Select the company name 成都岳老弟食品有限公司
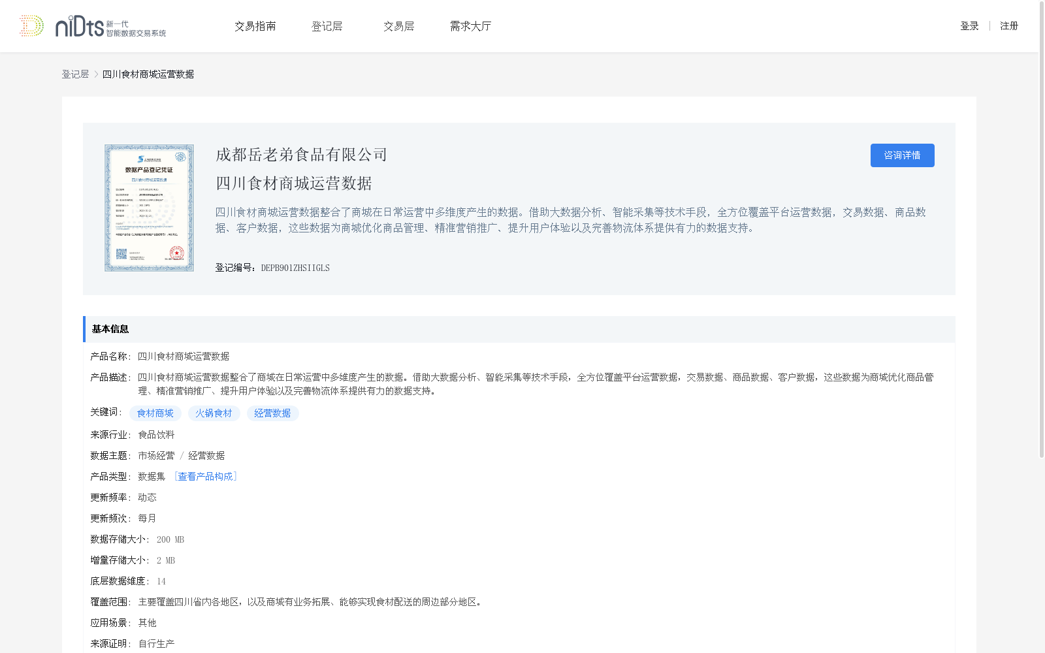Screen dimensions: 1045x653 coord(302,155)
